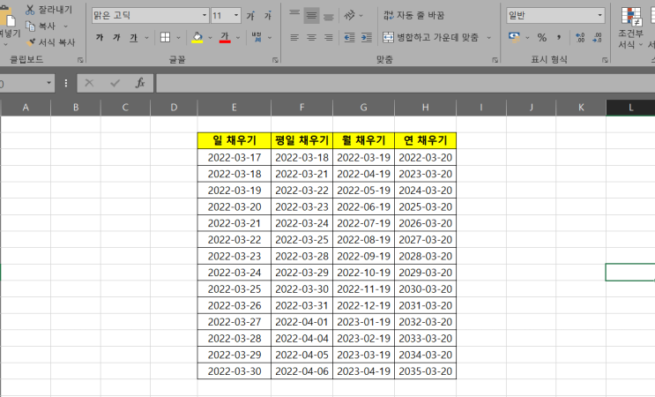
Task: Click the Copy (복사) button
Action: point(41,26)
